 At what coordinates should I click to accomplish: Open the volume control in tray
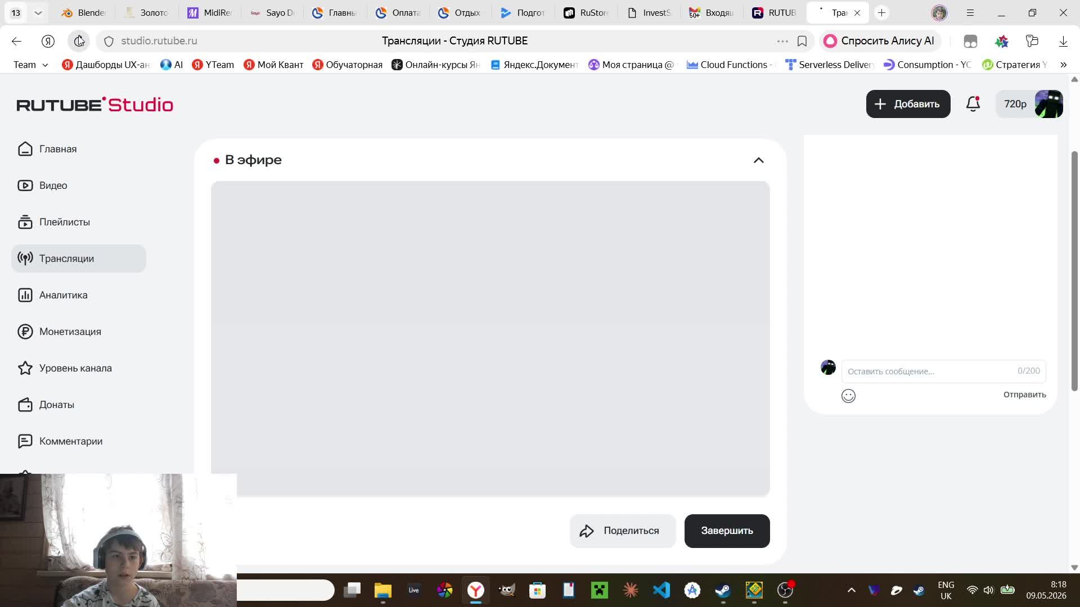988,590
